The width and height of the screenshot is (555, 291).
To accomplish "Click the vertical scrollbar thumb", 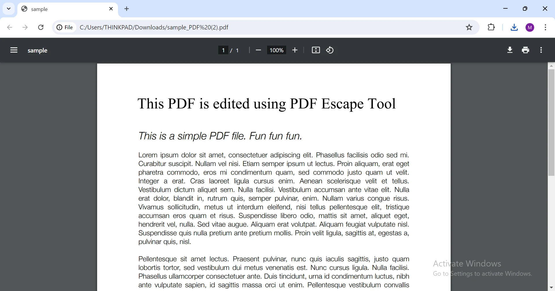I will coord(552,122).
